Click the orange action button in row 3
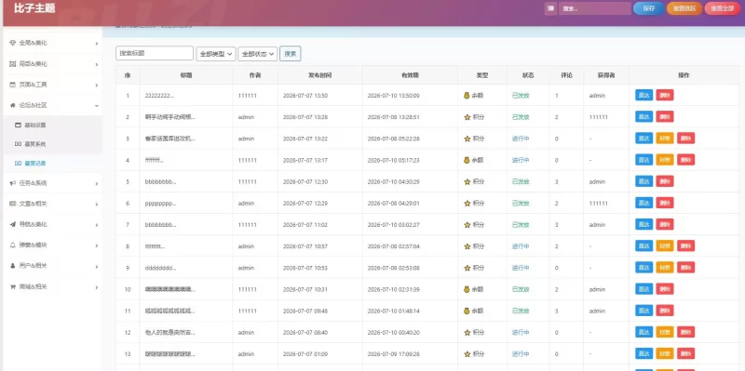 (x=665, y=138)
